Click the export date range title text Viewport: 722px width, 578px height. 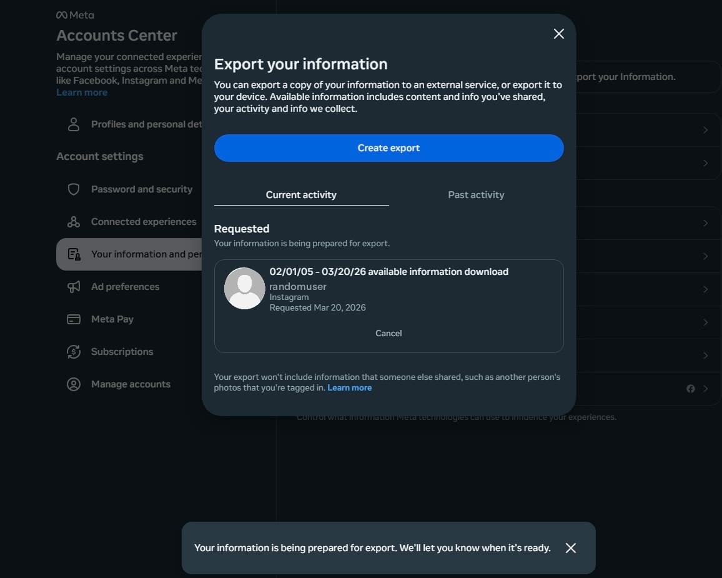[x=388, y=272]
